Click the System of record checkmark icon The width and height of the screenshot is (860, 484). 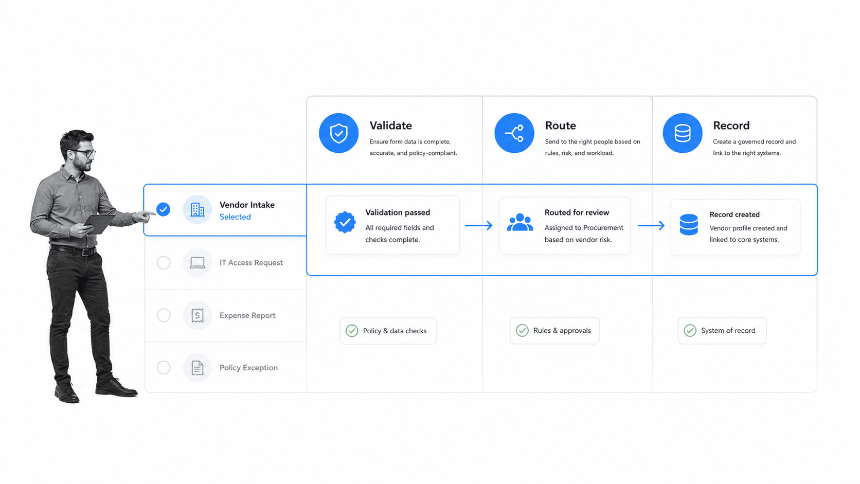click(x=690, y=330)
